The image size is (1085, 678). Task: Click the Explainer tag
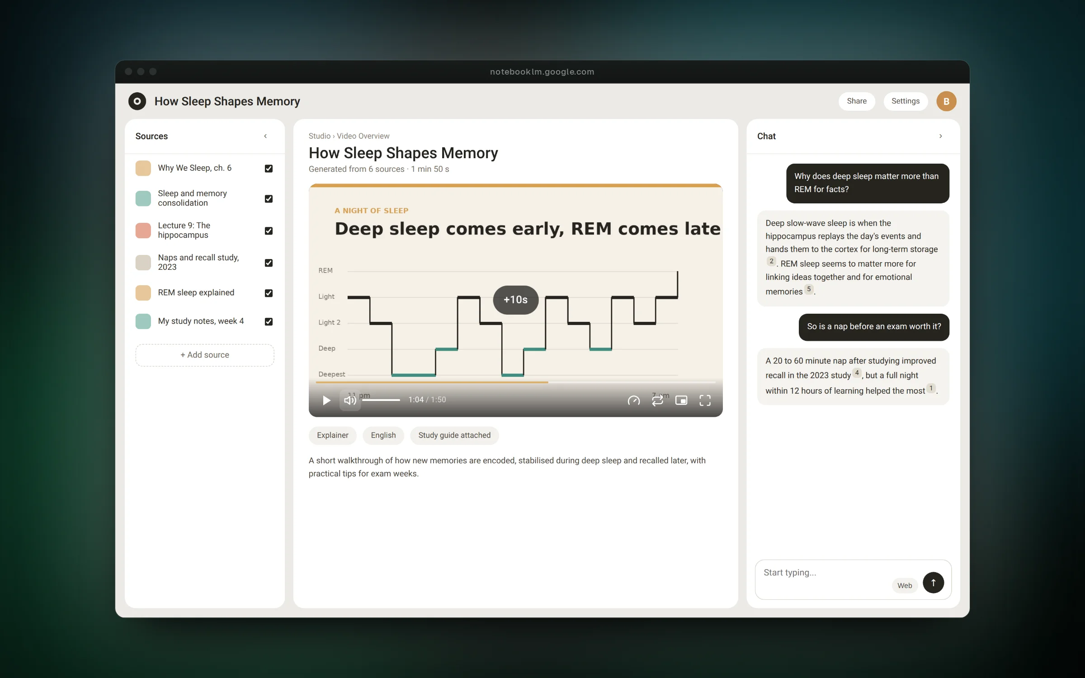(333, 435)
